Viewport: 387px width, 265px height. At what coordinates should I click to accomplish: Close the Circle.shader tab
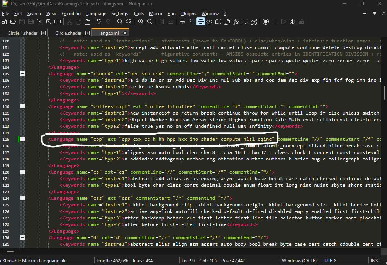click(x=87, y=33)
